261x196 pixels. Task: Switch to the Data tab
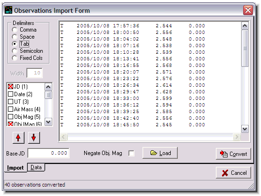(x=36, y=167)
